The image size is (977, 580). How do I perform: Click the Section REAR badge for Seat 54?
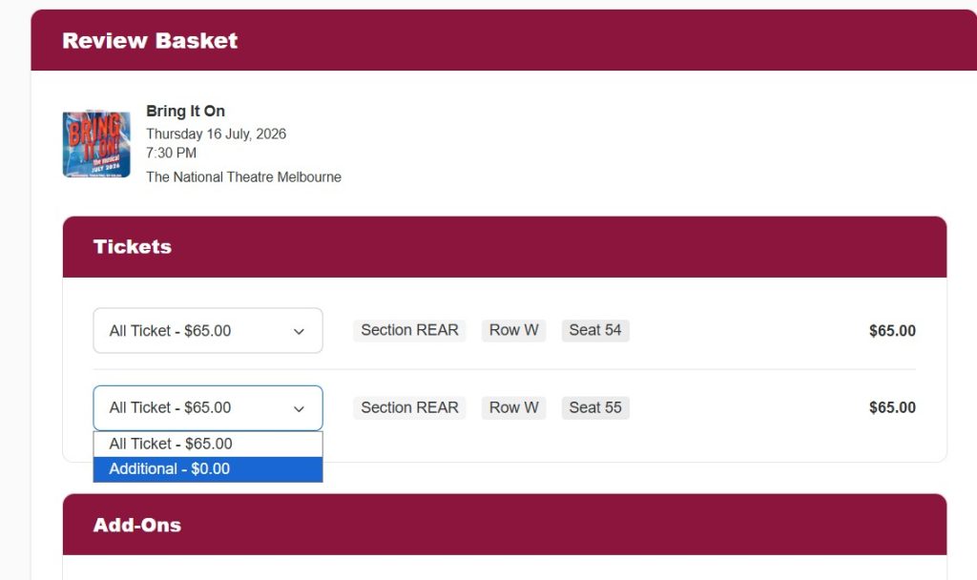pos(409,330)
